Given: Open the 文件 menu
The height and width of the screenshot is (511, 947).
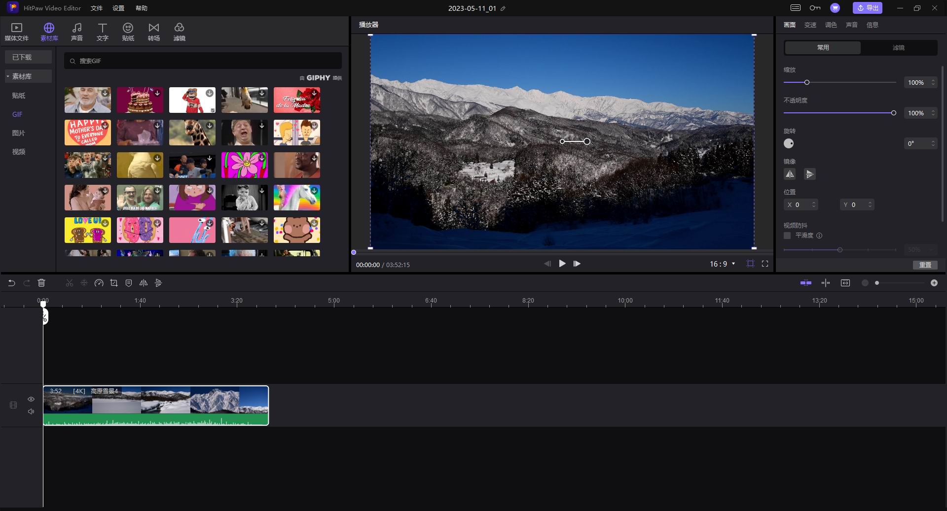Looking at the screenshot, I should tap(97, 8).
